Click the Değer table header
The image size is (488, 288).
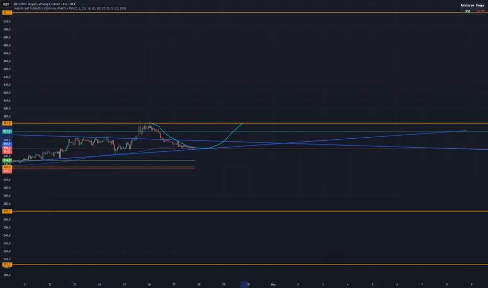pyautogui.click(x=480, y=5)
